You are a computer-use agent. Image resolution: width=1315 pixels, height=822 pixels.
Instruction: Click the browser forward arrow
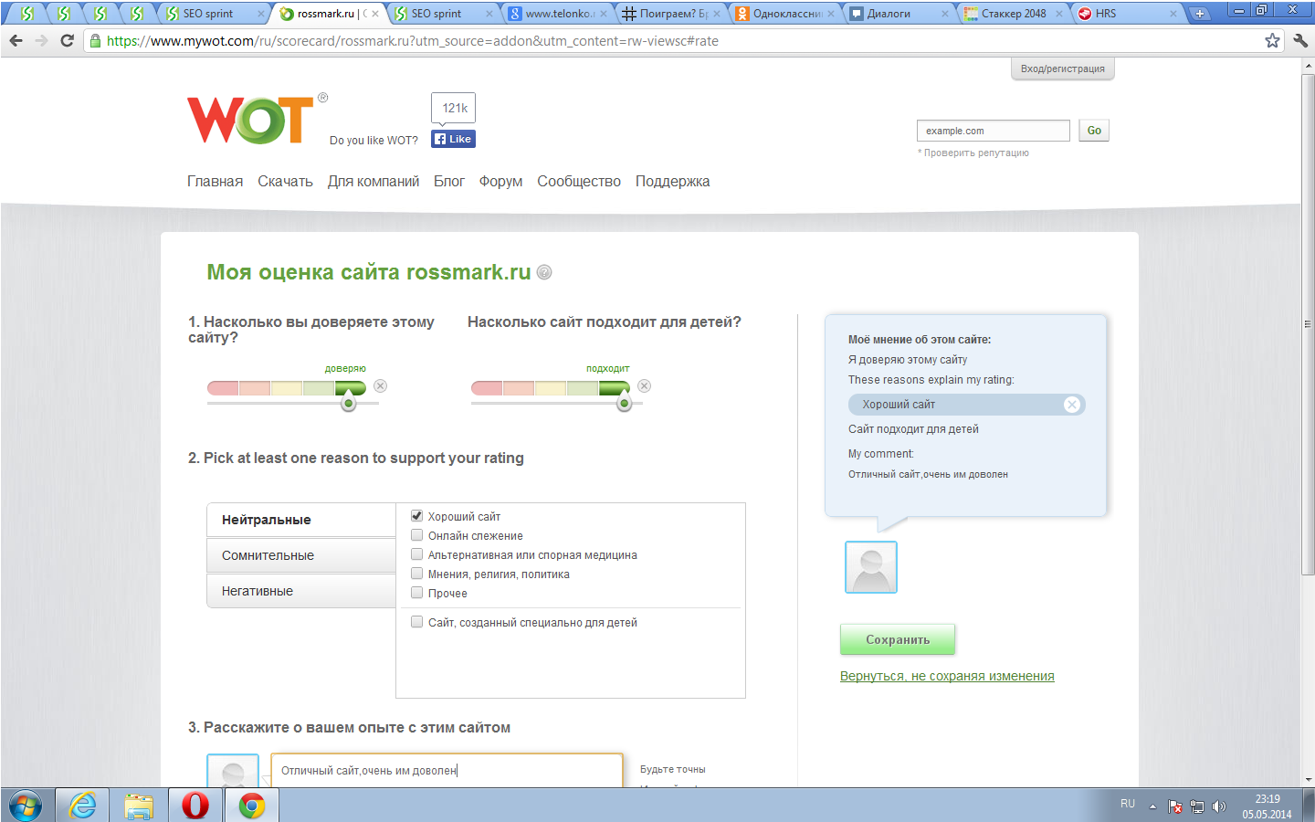pos(41,40)
